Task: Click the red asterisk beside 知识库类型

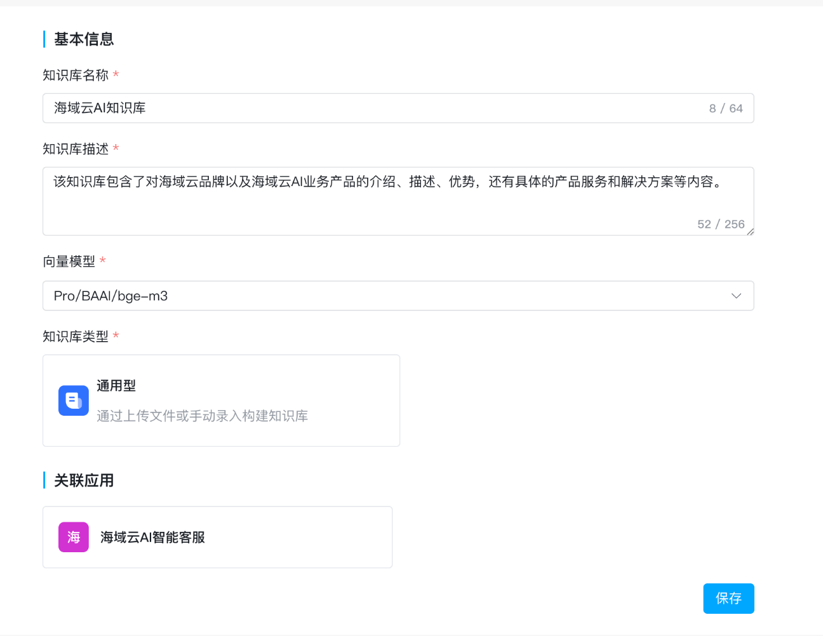Action: (116, 336)
